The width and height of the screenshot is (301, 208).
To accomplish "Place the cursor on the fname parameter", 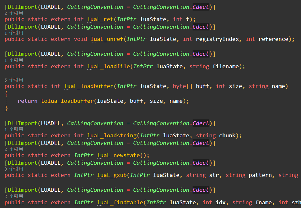I will click(264, 203).
